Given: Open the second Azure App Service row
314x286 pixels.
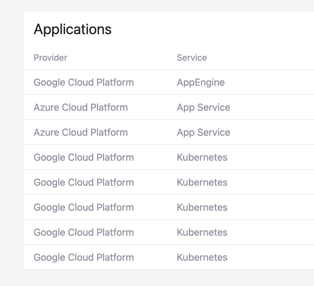Looking at the screenshot, I should click(x=122, y=132).
